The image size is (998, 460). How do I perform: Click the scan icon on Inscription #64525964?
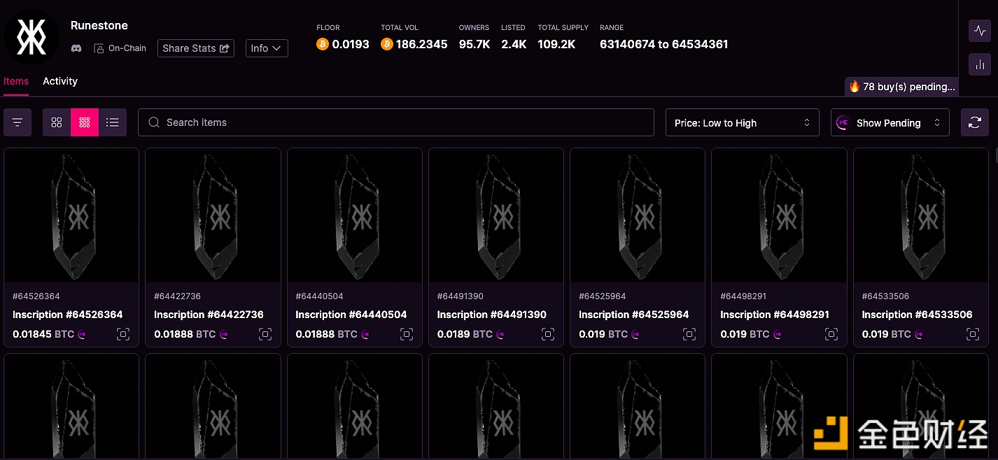point(689,334)
